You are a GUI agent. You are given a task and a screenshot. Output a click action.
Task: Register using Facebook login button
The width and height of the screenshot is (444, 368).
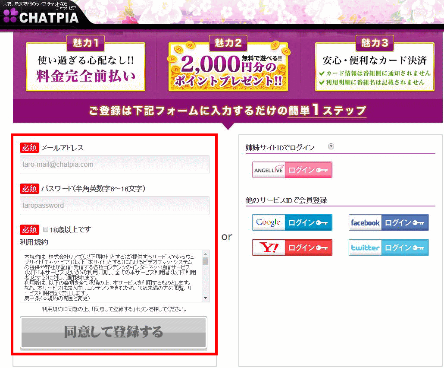click(x=388, y=222)
